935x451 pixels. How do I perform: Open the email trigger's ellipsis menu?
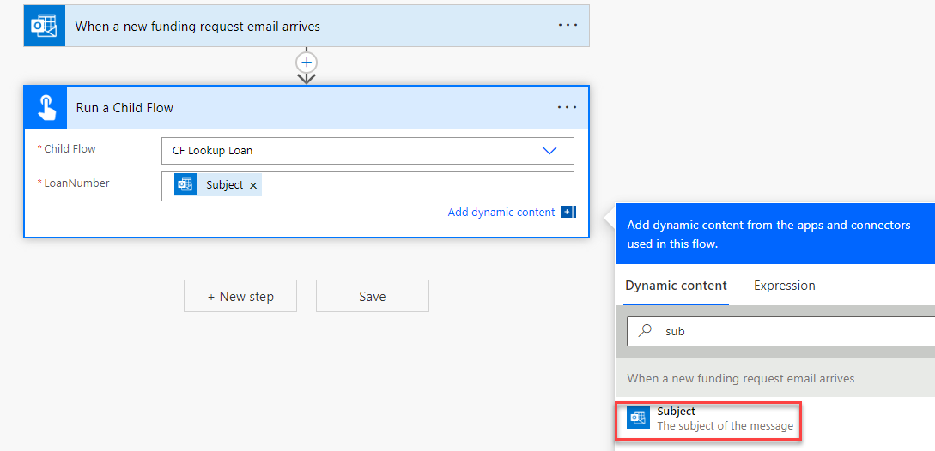click(x=568, y=26)
